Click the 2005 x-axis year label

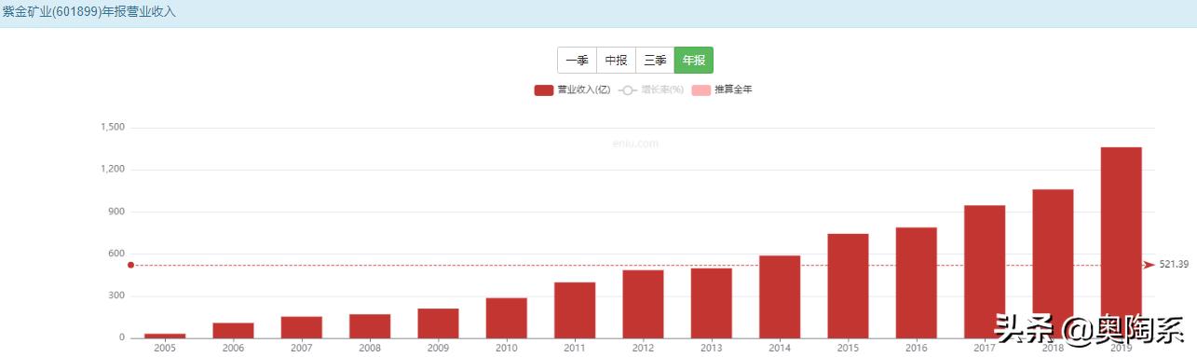165,348
